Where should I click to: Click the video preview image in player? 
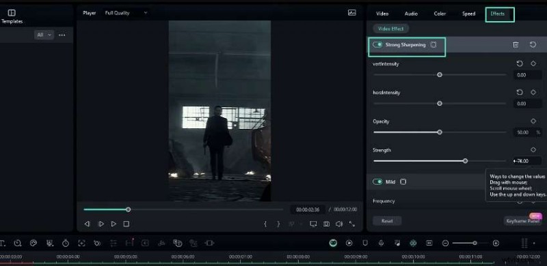point(219,110)
